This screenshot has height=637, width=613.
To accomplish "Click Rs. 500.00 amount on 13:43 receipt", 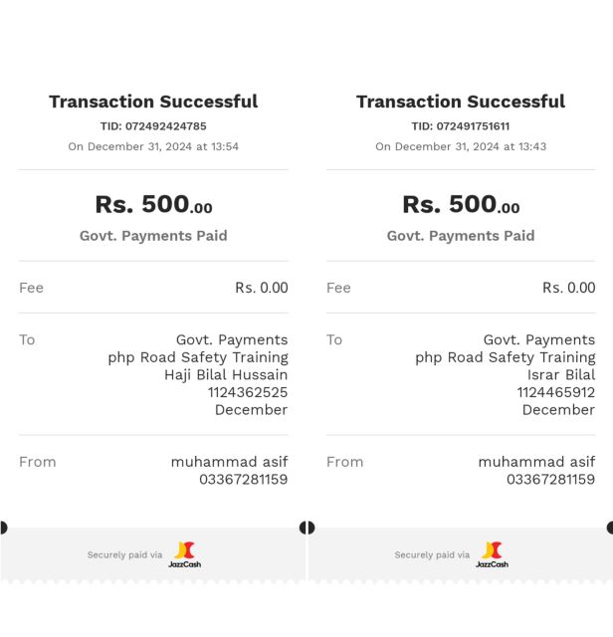I will pos(461,205).
